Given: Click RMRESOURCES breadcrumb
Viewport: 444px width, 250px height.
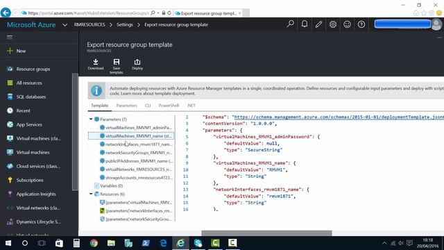Looking at the screenshot, I should (x=89, y=25).
